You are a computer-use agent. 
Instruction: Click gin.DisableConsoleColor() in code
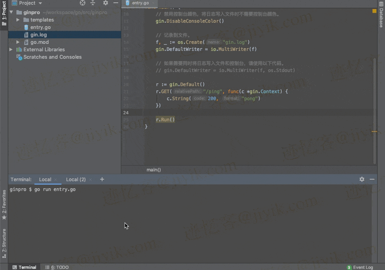[190, 21]
